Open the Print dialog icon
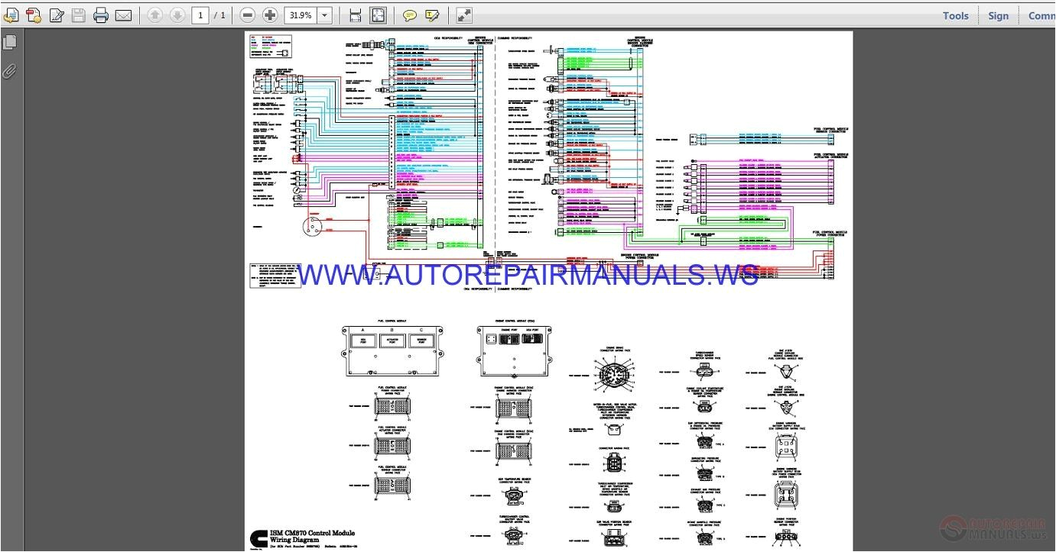Image resolution: width=1056 pixels, height=552 pixels. [x=100, y=15]
